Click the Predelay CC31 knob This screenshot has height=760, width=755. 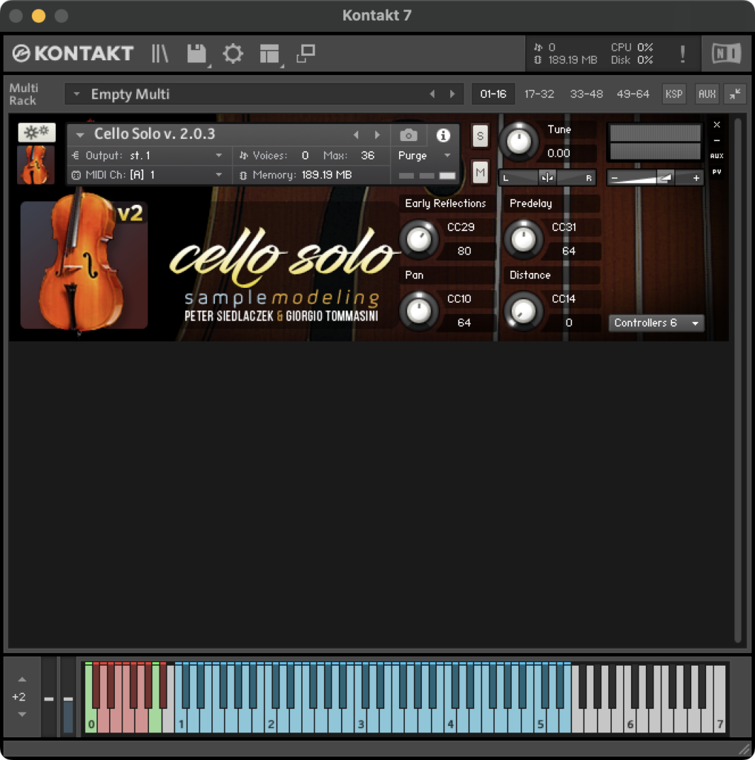[524, 238]
